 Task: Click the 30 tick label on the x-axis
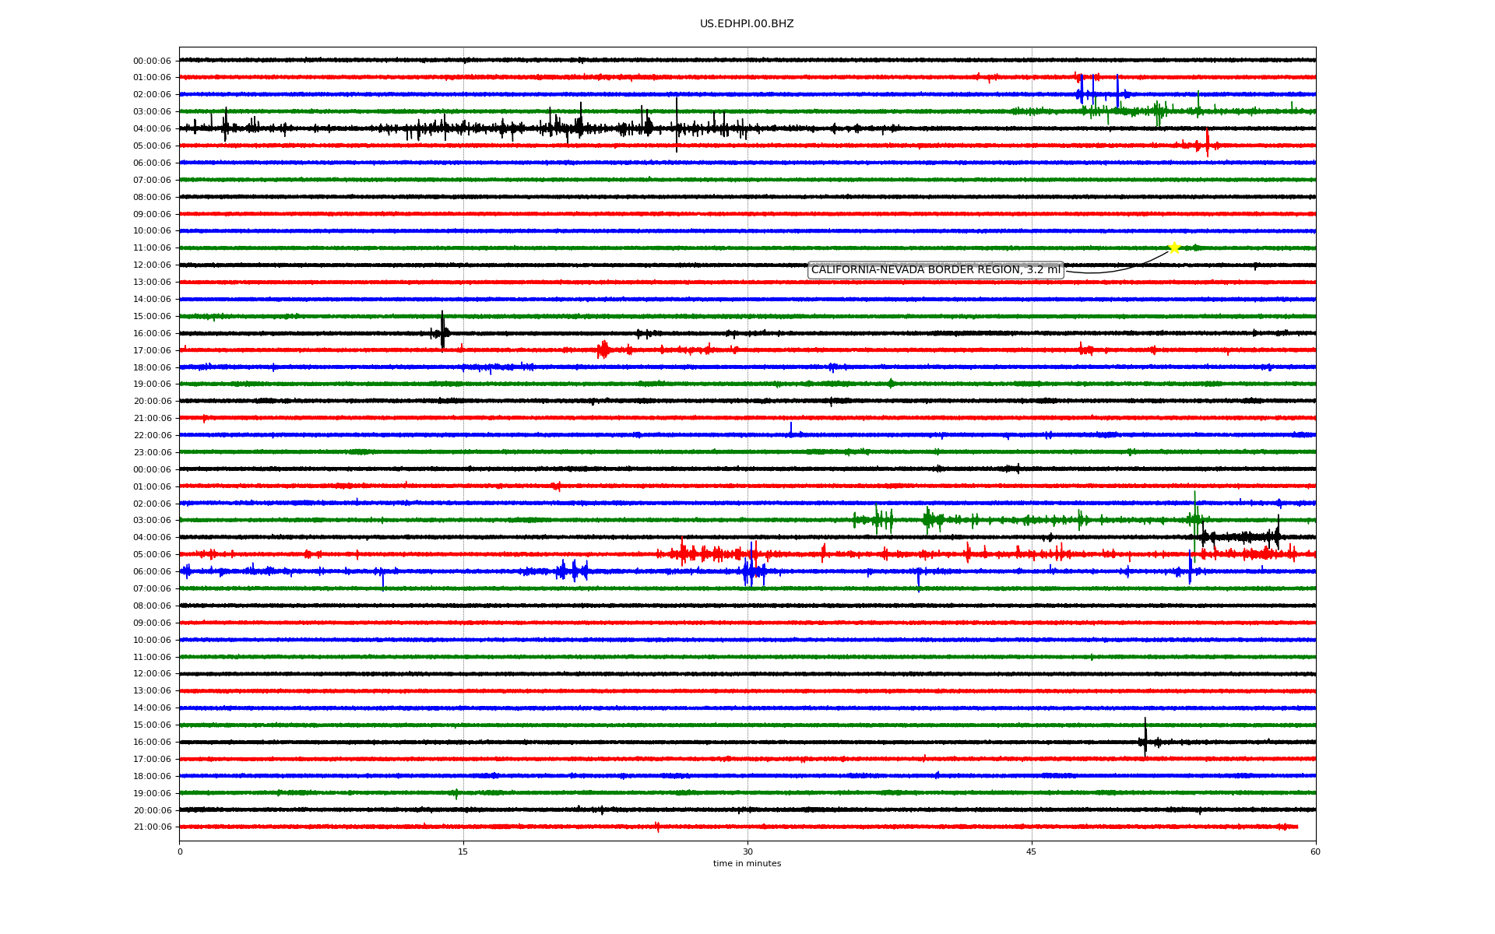(747, 851)
